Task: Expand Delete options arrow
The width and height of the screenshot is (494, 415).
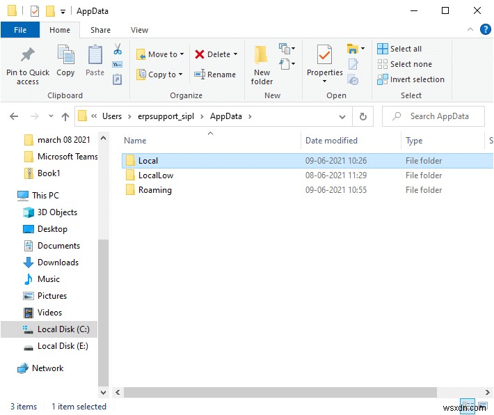Action: click(235, 54)
